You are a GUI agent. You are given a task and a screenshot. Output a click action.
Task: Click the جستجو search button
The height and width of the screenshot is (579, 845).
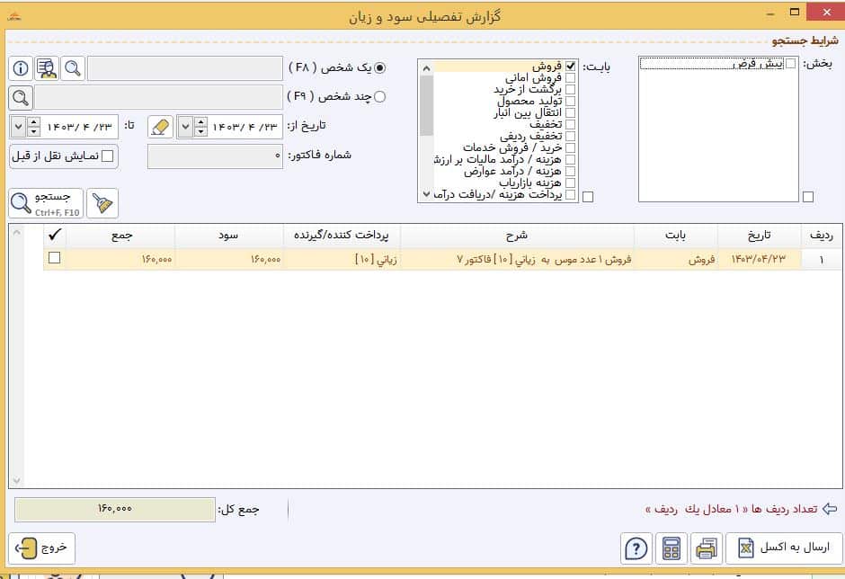pos(47,203)
